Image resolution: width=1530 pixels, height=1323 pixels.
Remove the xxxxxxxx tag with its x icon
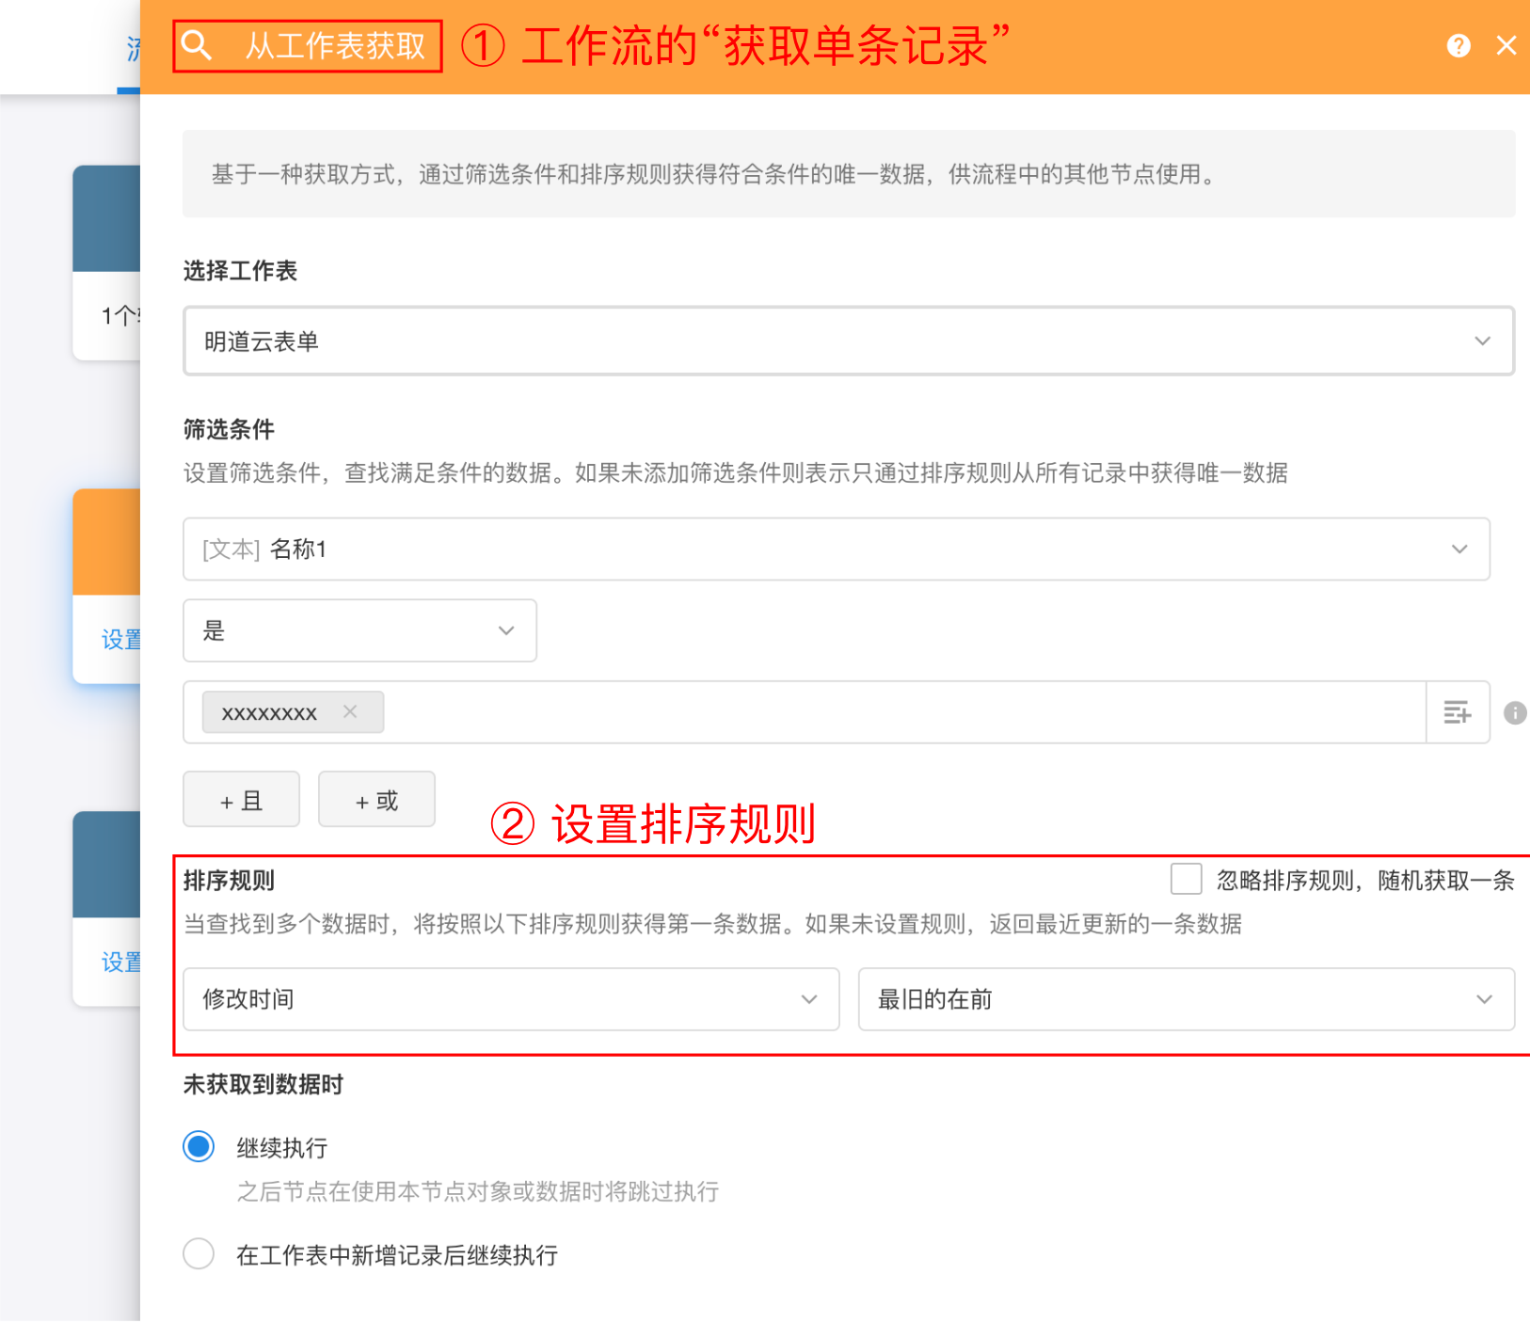(350, 712)
